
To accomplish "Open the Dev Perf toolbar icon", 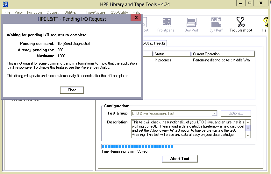I will (x=191, y=25).
